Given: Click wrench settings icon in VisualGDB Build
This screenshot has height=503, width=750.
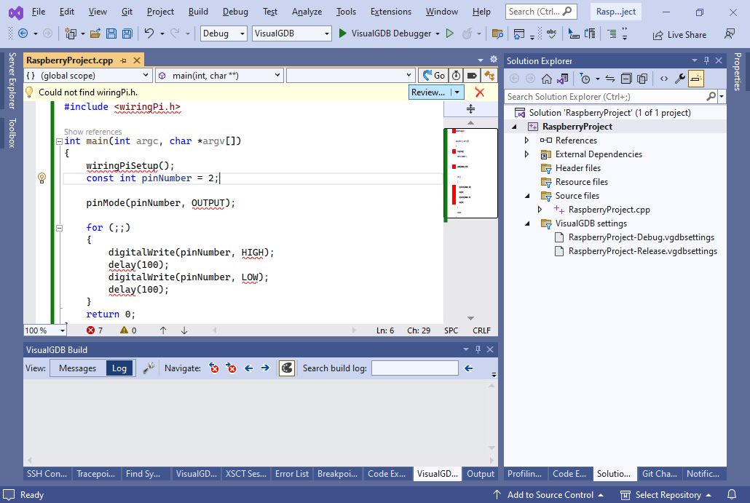Looking at the screenshot, I should pos(149,368).
